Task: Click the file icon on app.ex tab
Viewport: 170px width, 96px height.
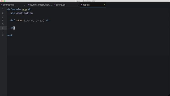Action: (82, 5)
